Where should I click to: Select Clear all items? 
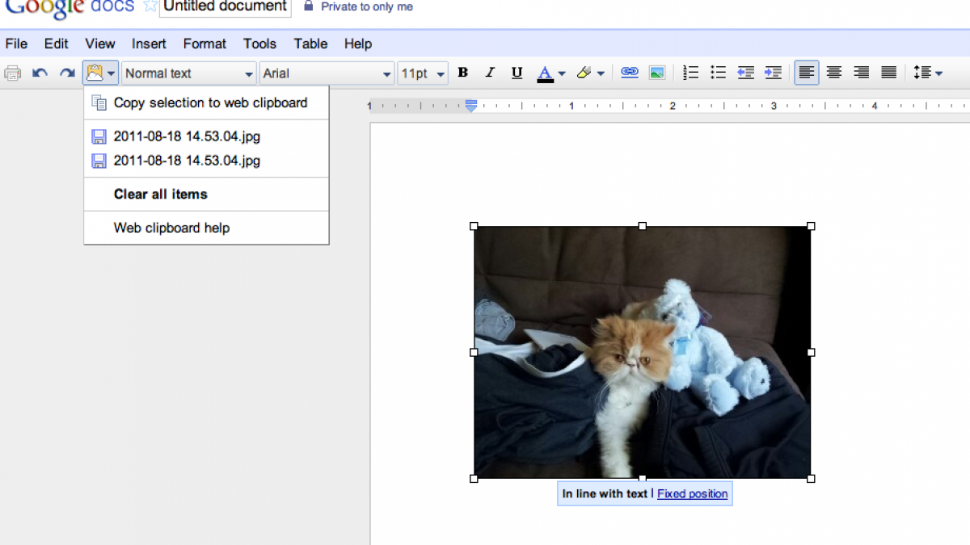point(160,194)
